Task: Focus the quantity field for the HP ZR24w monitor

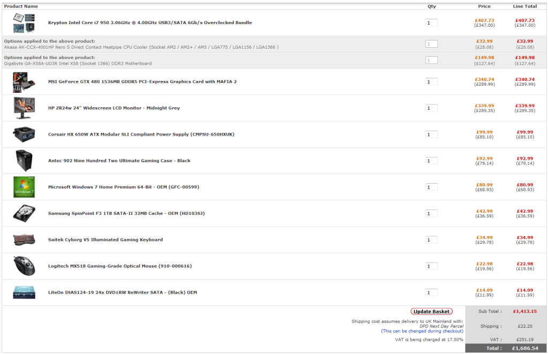Action: (432, 108)
